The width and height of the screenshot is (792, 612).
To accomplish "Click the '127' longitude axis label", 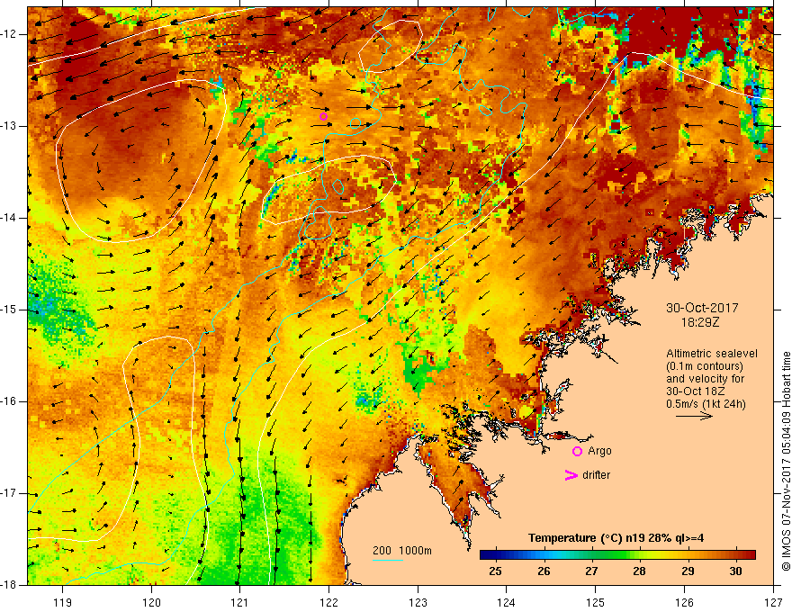I will [x=773, y=602].
